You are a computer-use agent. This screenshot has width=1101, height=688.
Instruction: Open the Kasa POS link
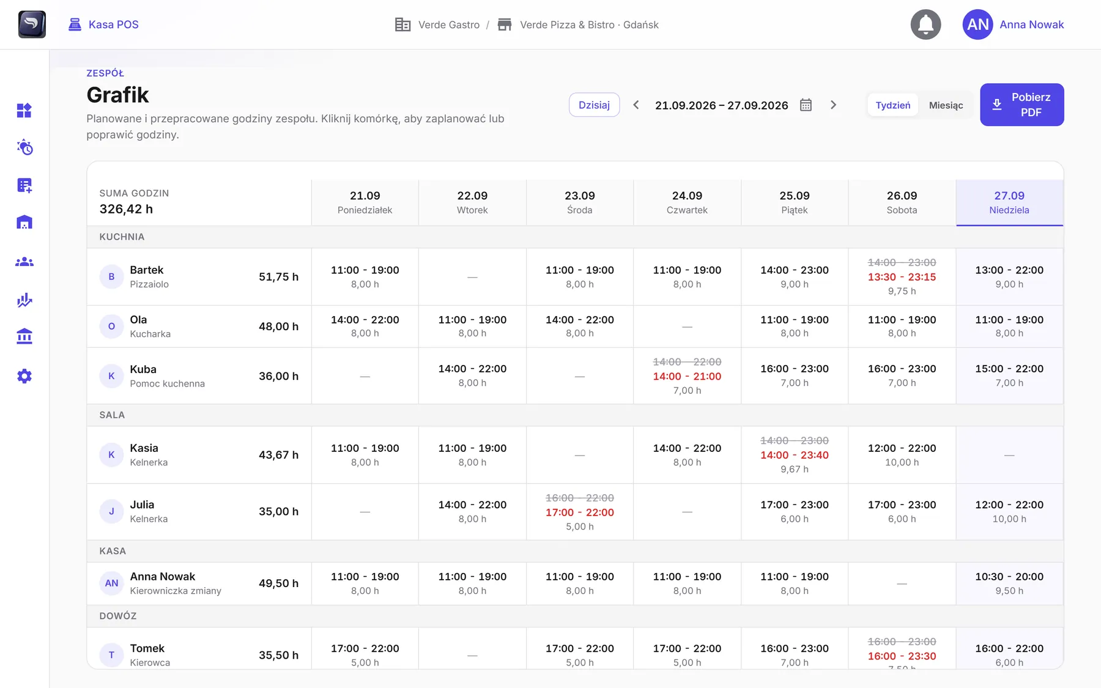pyautogui.click(x=104, y=24)
